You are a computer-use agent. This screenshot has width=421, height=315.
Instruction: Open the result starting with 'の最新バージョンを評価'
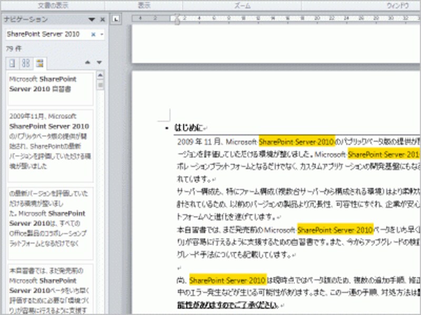51,224
